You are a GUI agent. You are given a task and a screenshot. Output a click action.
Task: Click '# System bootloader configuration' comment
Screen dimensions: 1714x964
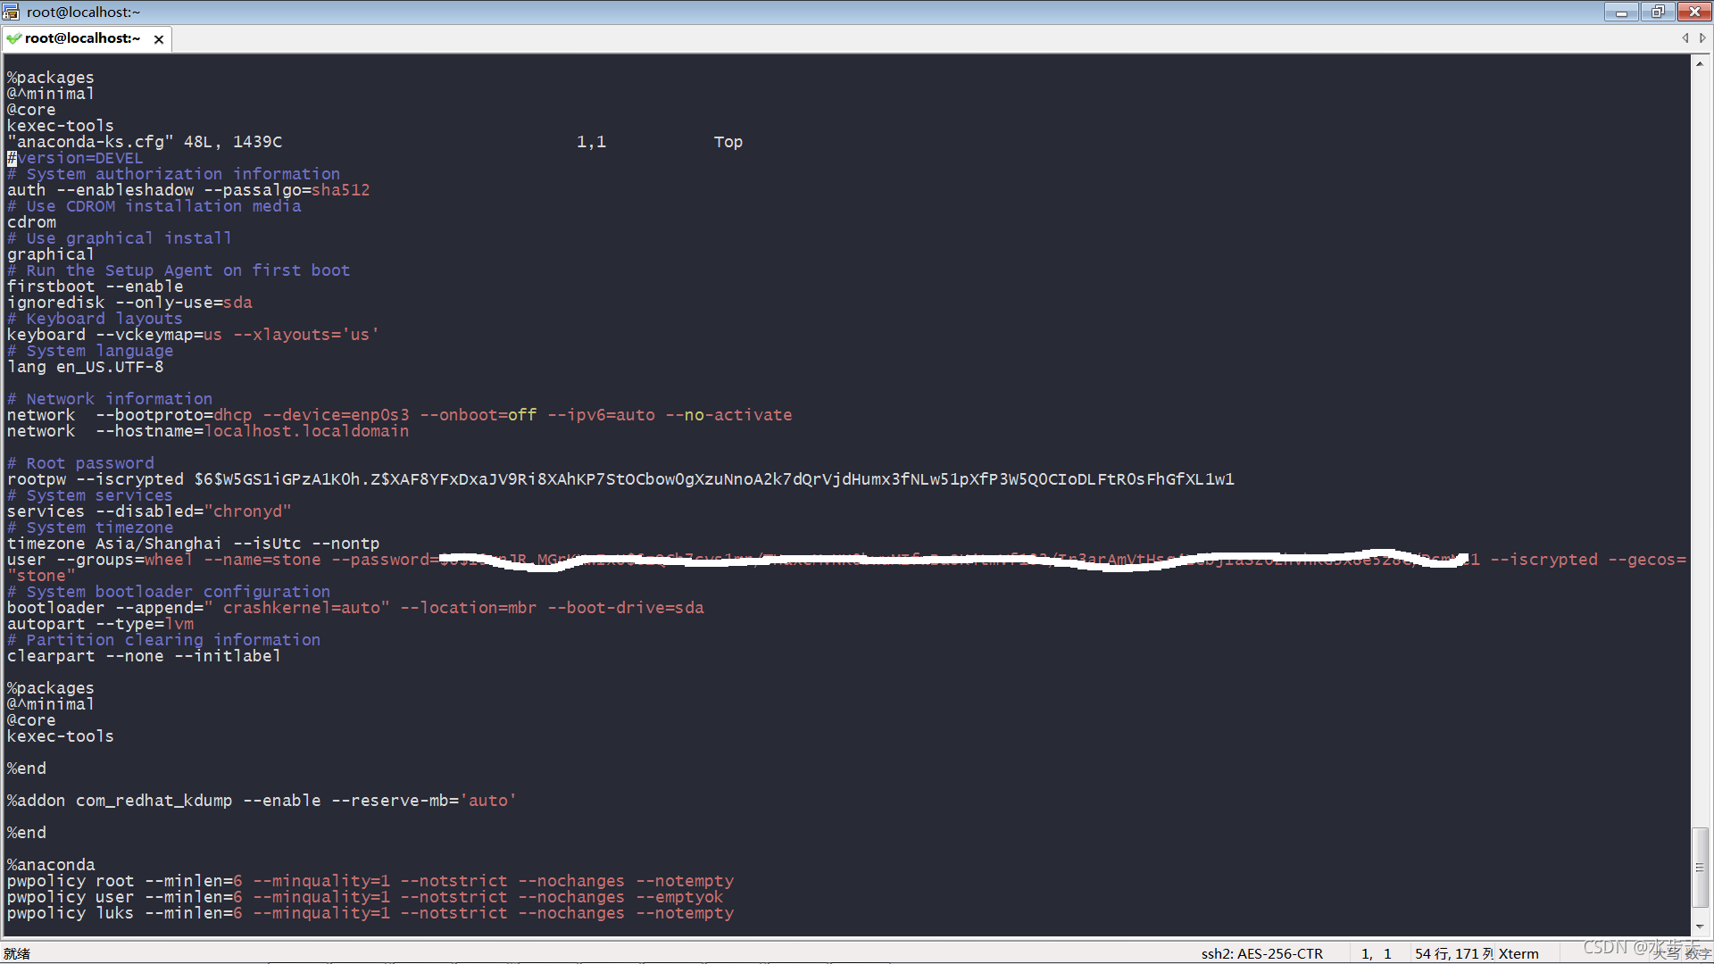point(169,592)
